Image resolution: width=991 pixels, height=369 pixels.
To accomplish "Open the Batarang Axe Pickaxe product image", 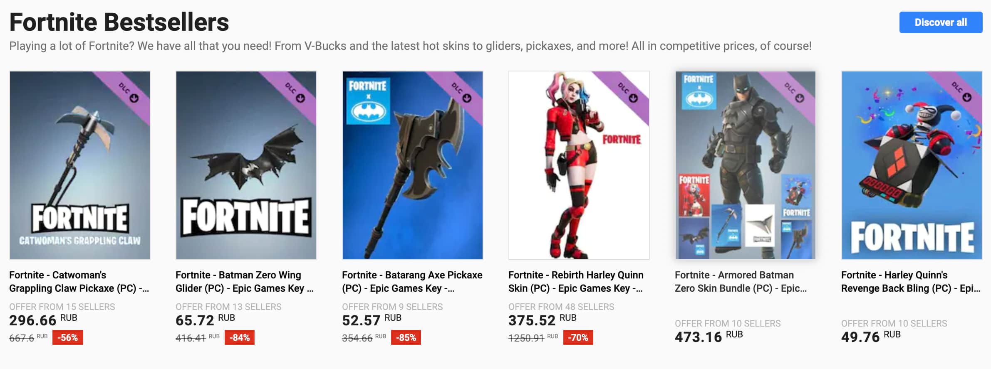I will pos(413,165).
